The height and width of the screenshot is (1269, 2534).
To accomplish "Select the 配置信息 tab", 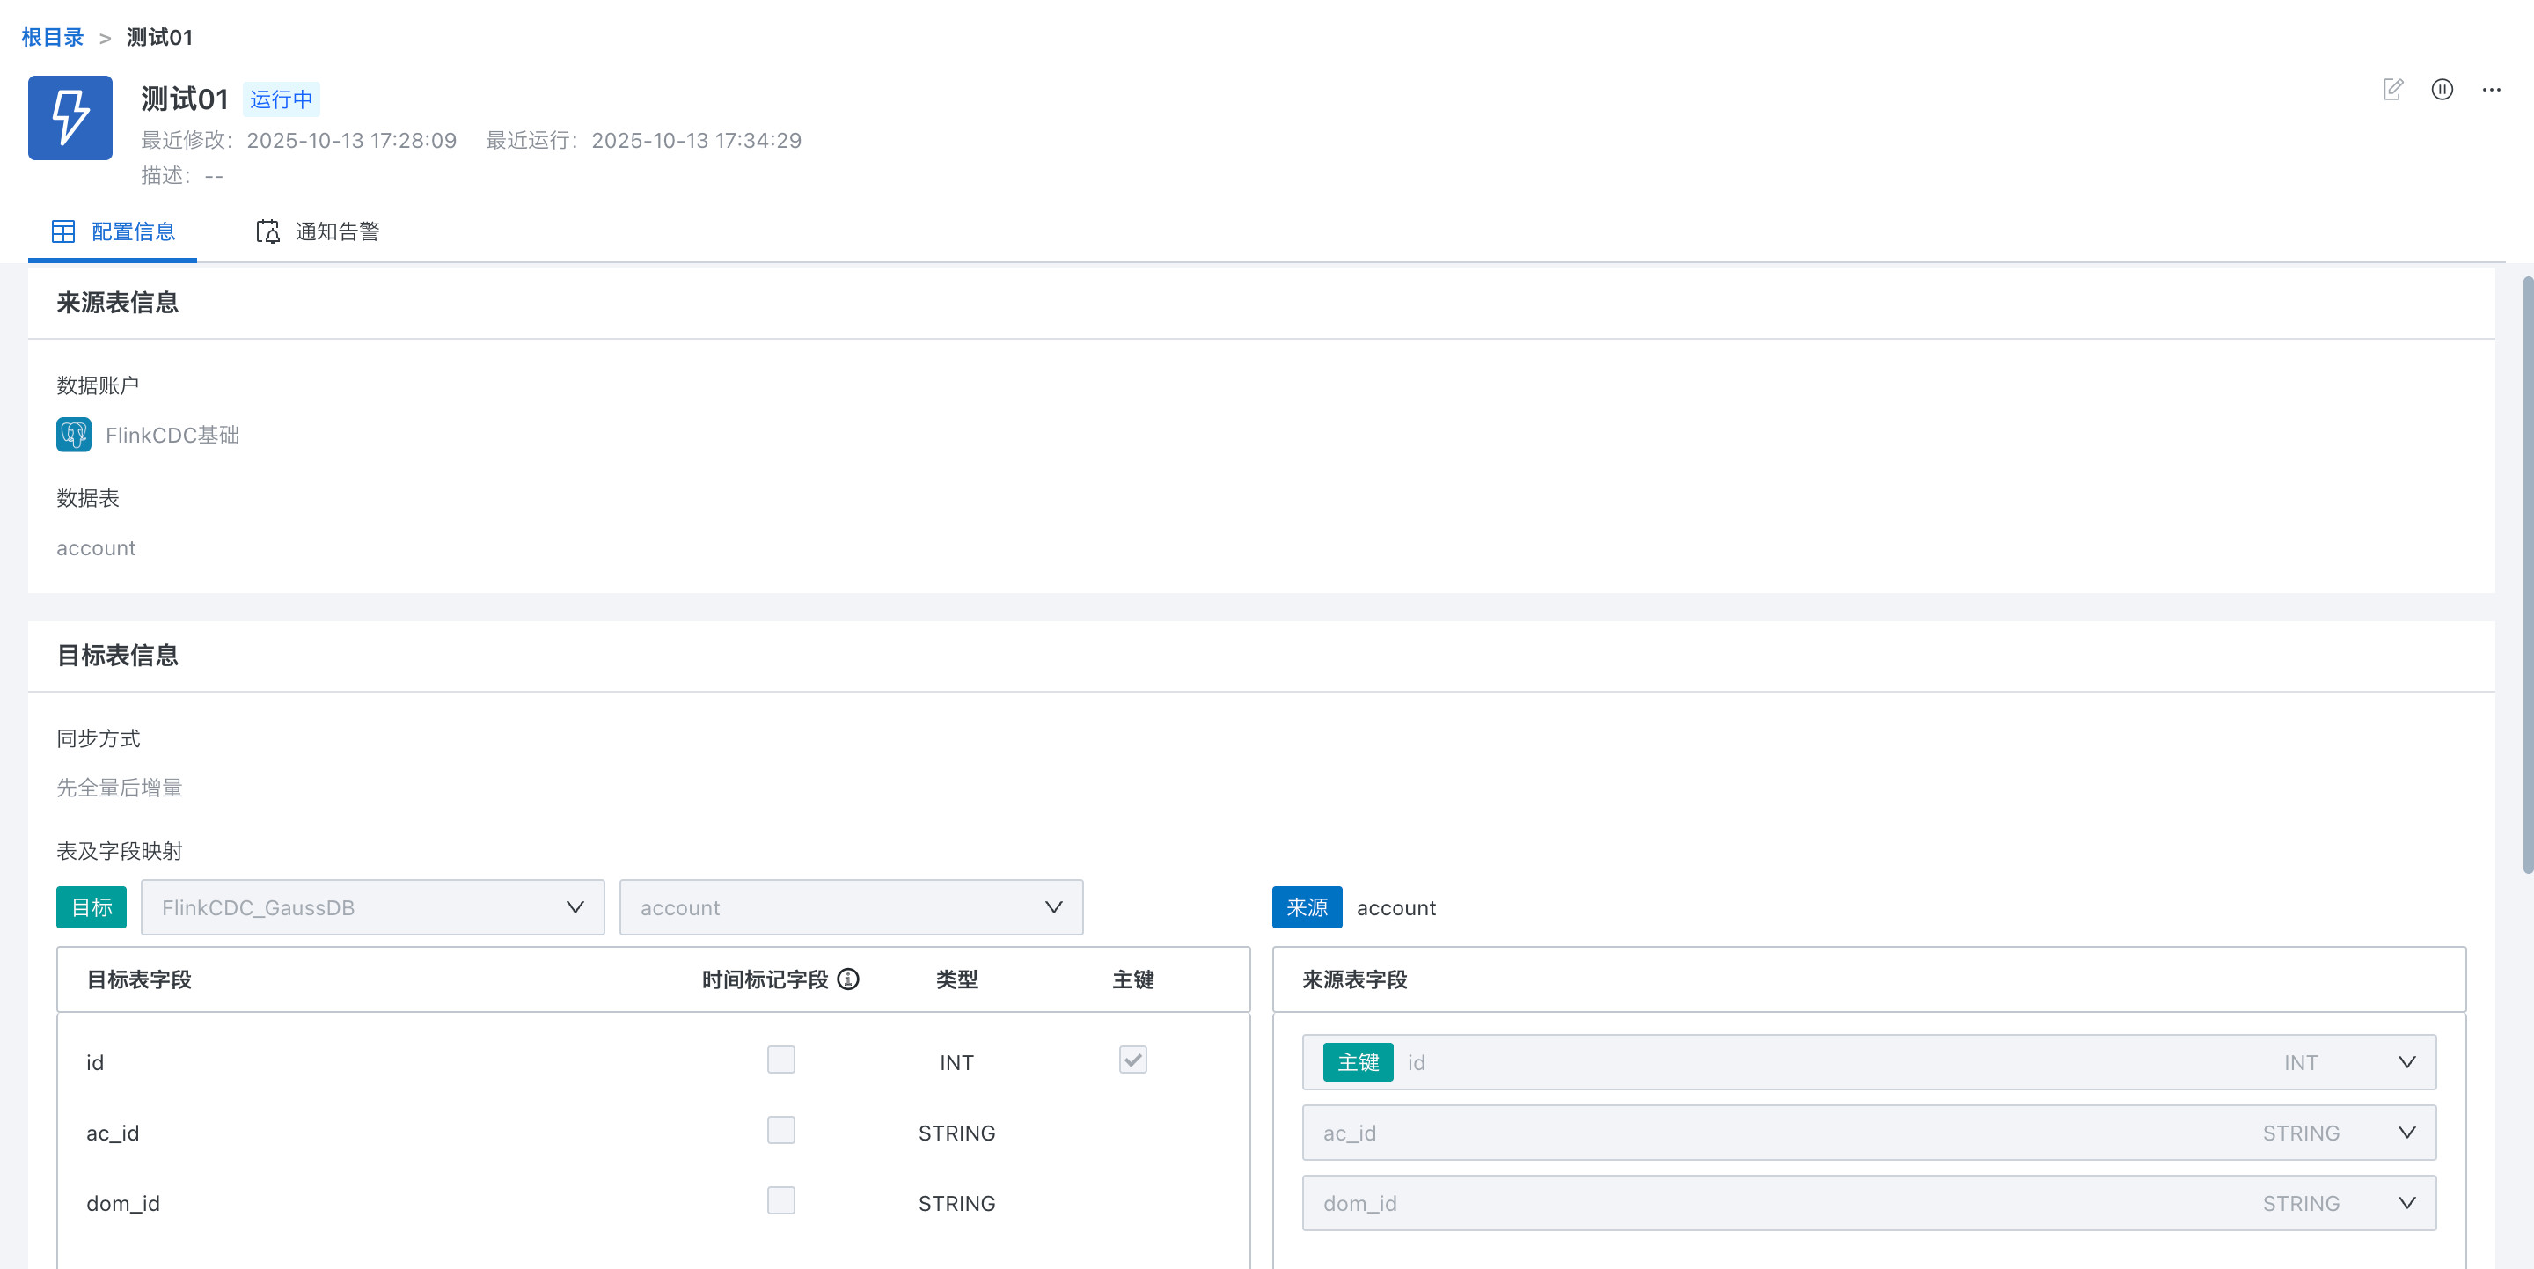I will pos(133,231).
